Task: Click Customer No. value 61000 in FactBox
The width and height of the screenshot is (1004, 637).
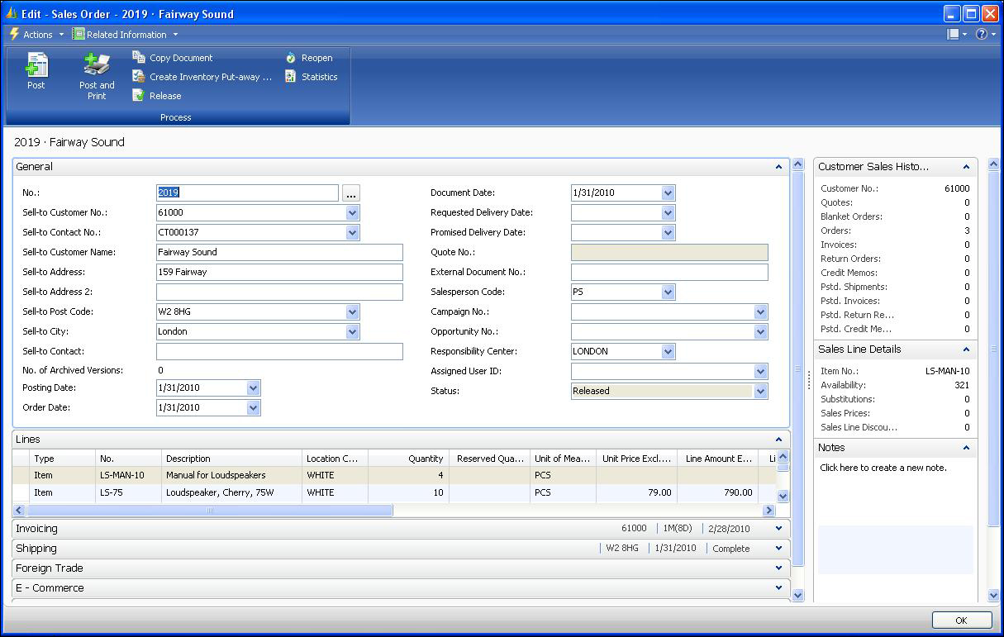Action: coord(957,188)
